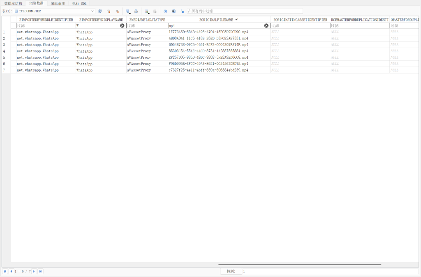Viewport: 421px width, 277px height.
Task: Clear the ZIMPORTEDBYDISPLAYNAME filter
Action: pyautogui.click(x=122, y=25)
